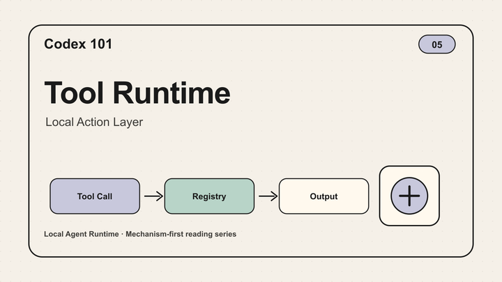
Task: Select the Output box
Action: tap(324, 196)
